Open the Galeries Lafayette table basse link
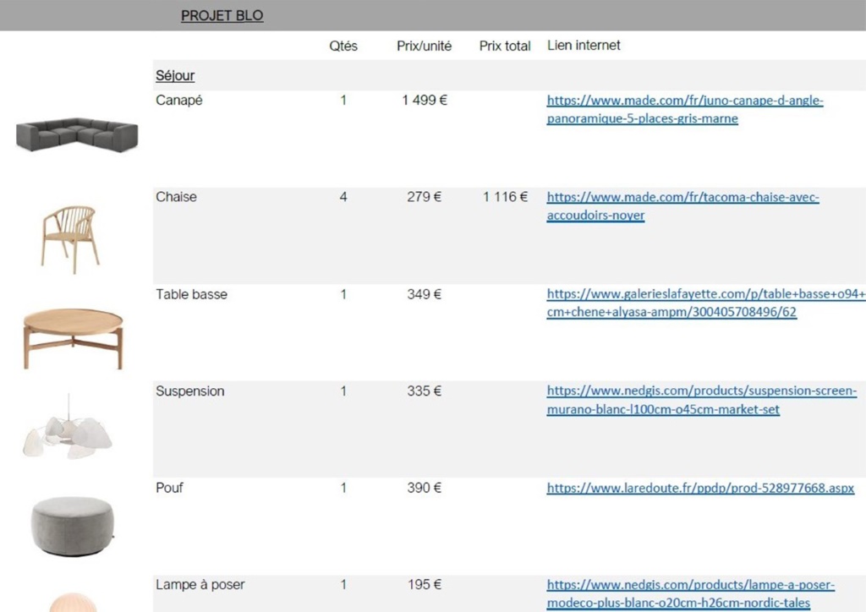866x612 pixels. click(706, 303)
